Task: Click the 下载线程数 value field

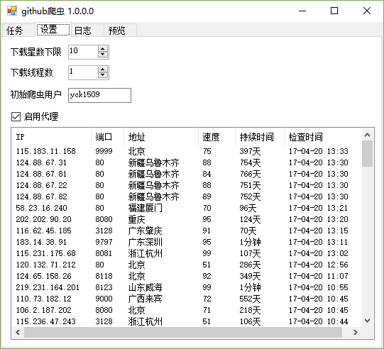Action: (83, 72)
